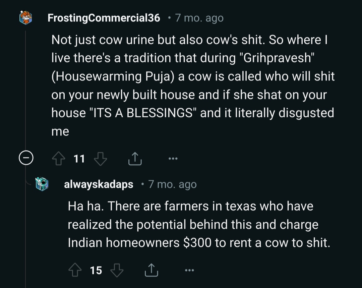362x288 pixels.
Task: Downvote the alwayskadaps reply
Action: coord(117,270)
